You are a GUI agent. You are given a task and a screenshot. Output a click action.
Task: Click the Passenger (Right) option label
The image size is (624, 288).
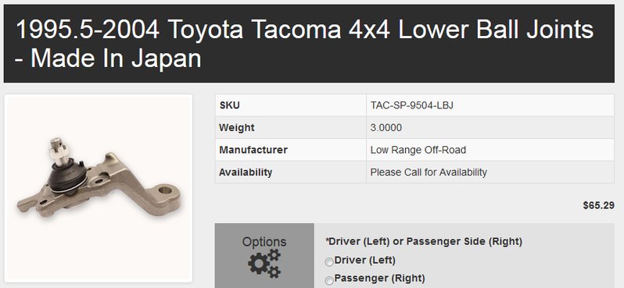(380, 278)
